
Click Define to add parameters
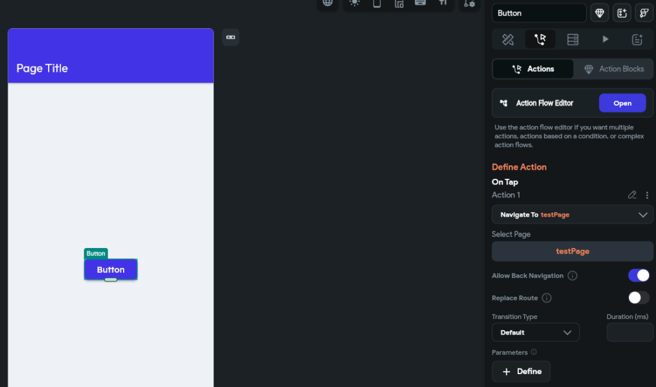[x=521, y=372]
